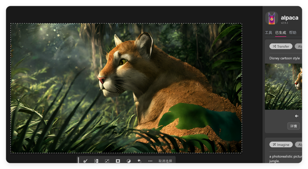
Task: Open more toolbar options via the ellipsis icon
Action: tap(150, 161)
